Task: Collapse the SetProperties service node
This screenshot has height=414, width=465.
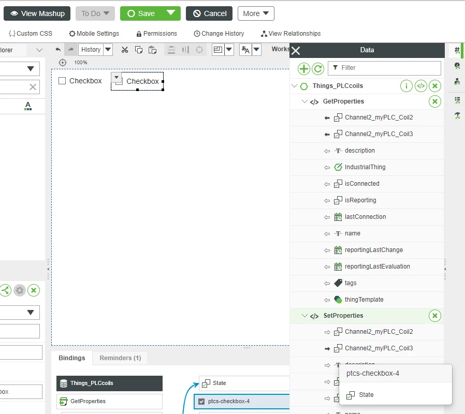Action: (x=304, y=316)
